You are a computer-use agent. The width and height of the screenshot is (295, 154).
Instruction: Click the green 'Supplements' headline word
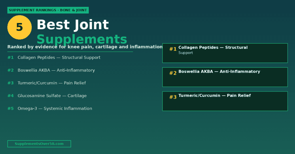82,39
